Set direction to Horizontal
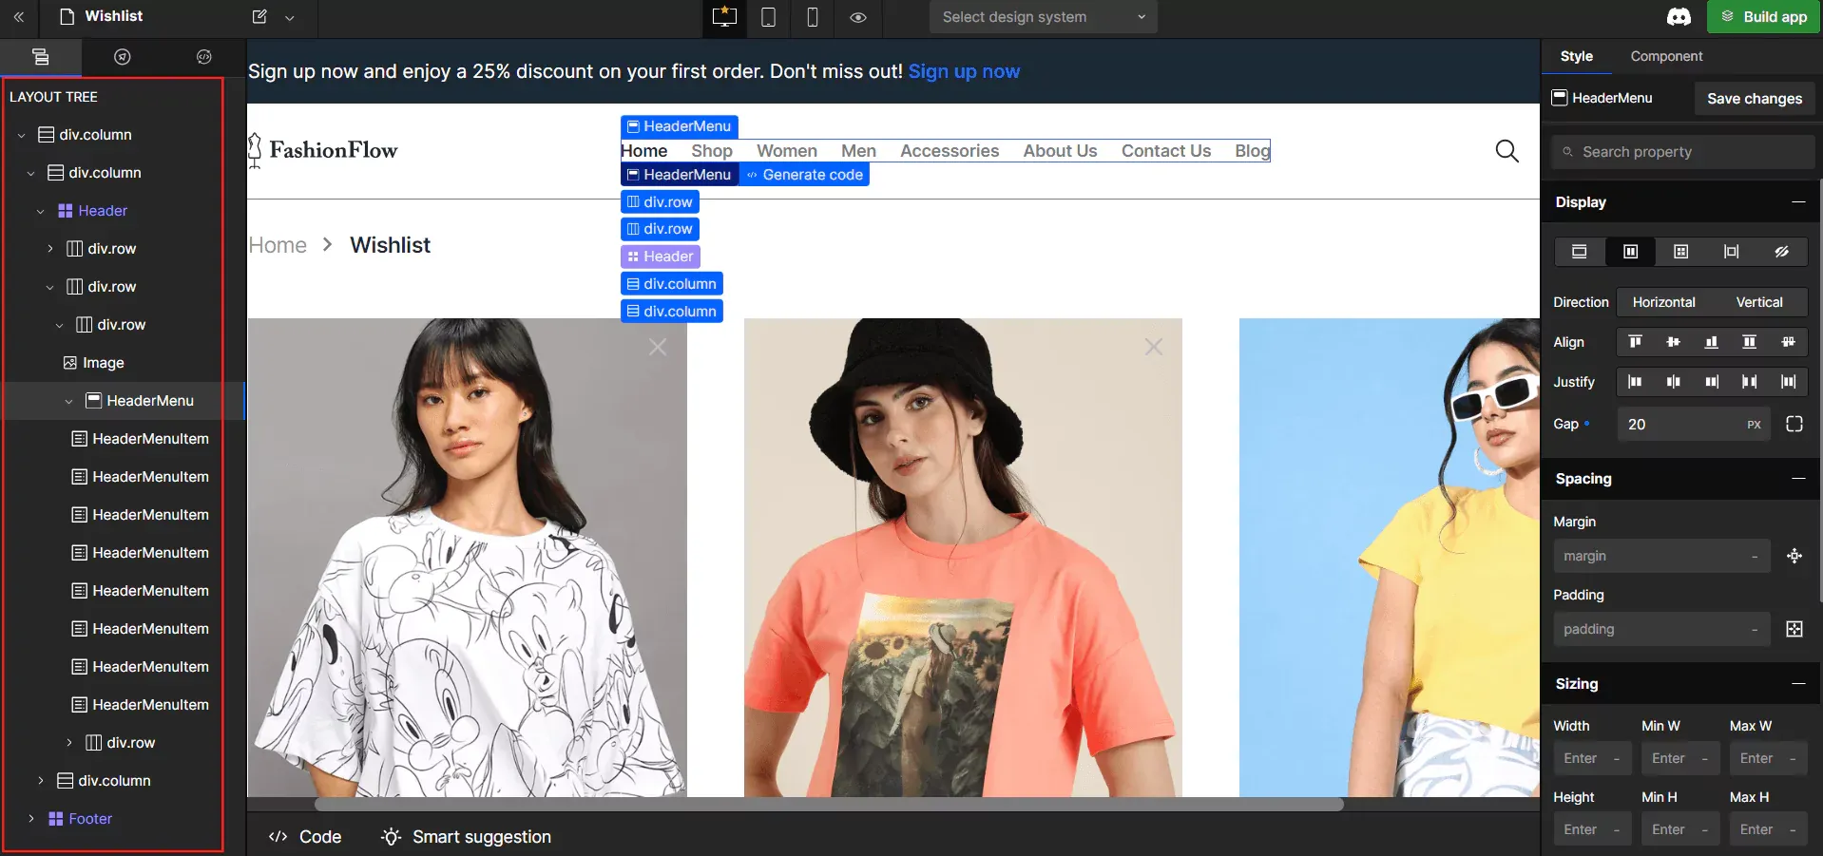The image size is (1823, 856). pos(1663,302)
